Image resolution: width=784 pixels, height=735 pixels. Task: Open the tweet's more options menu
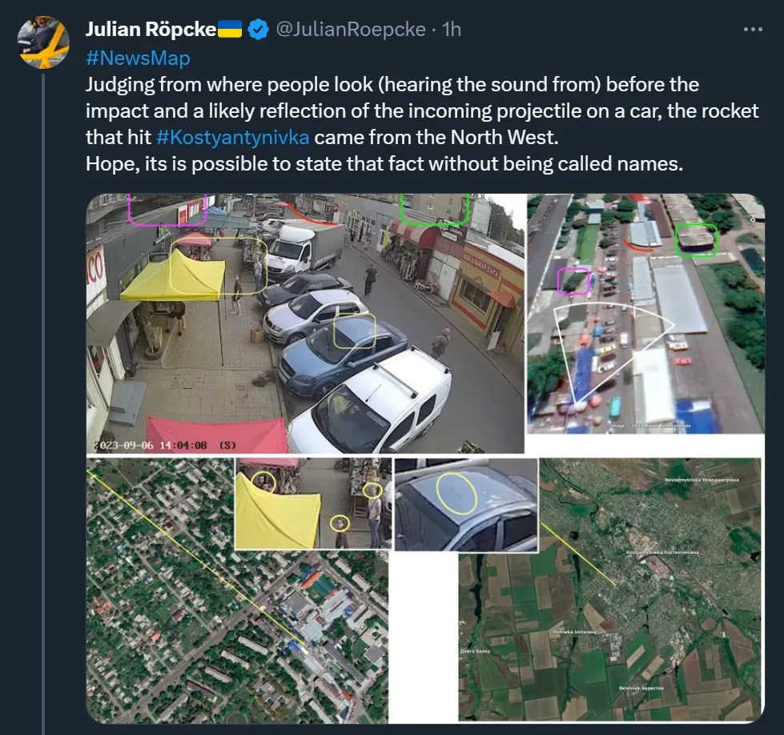point(753,30)
